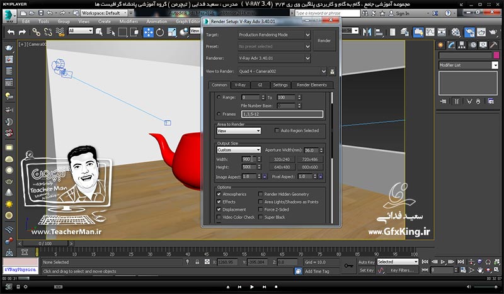Activate the Select and Rotate tool
The image size is (504, 294).
click(x=160, y=32)
